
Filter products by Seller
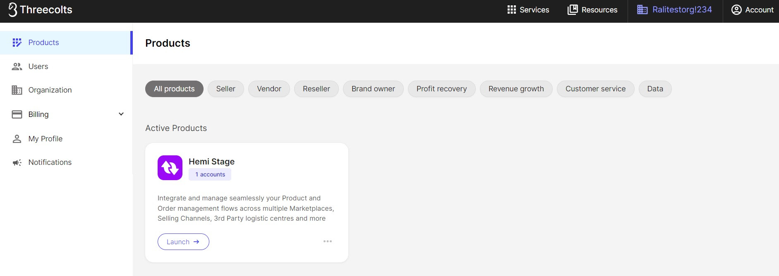pyautogui.click(x=226, y=89)
